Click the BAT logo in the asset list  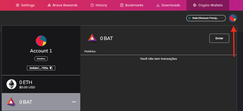[x=11, y=102]
